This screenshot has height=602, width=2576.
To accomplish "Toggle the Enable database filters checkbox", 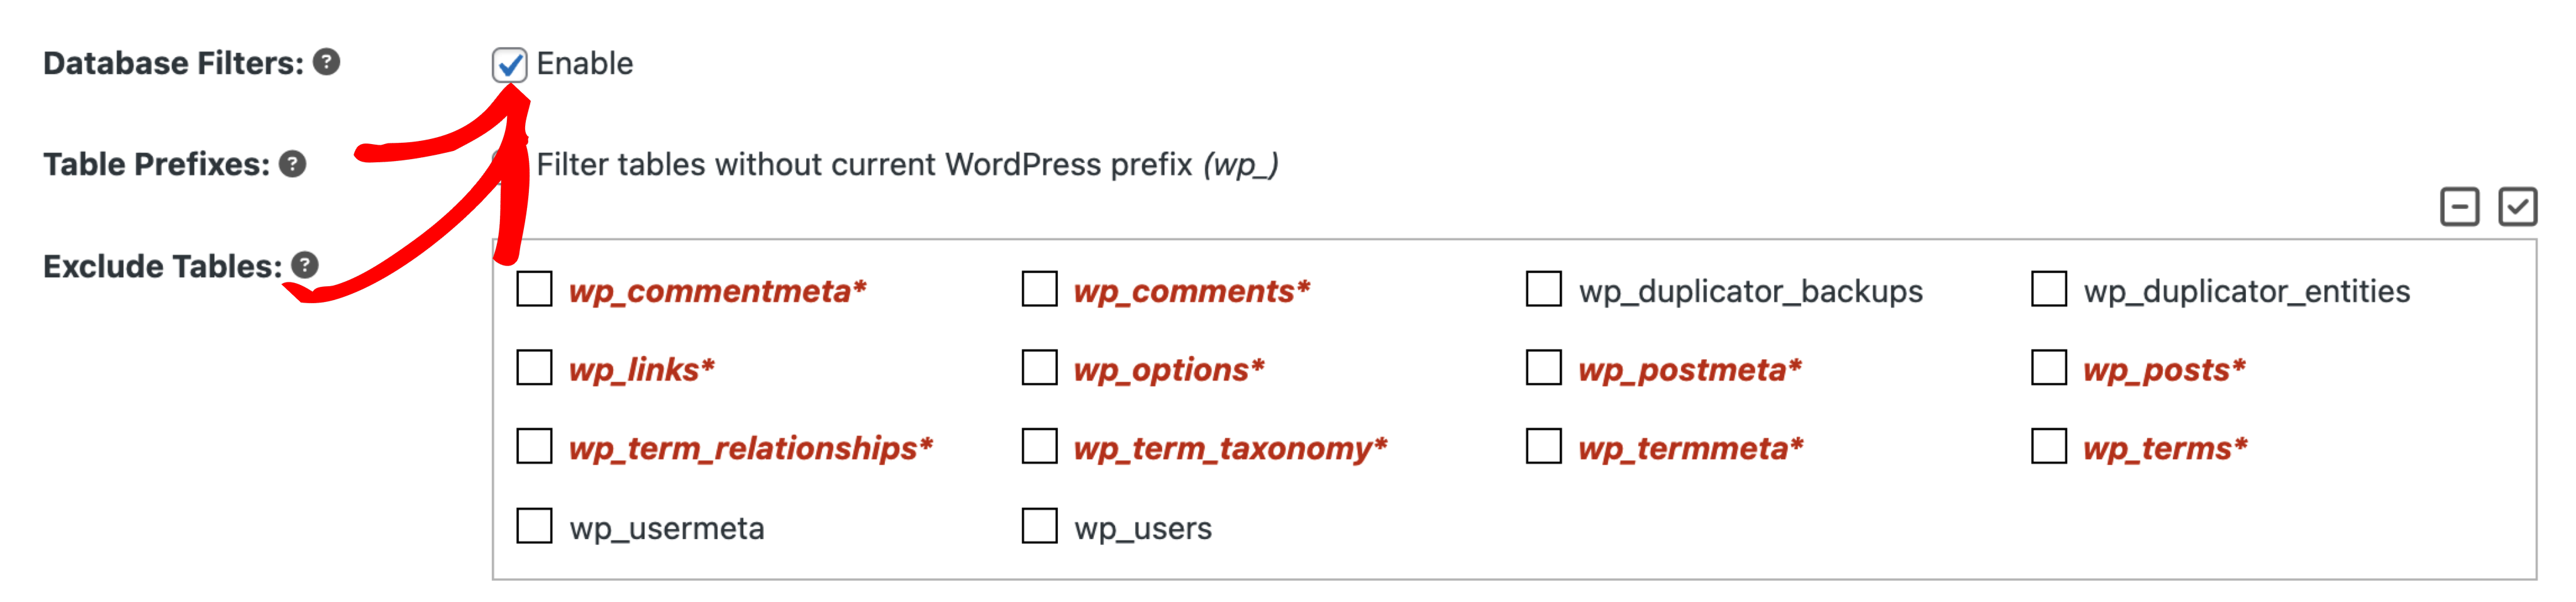I will 510,64.
